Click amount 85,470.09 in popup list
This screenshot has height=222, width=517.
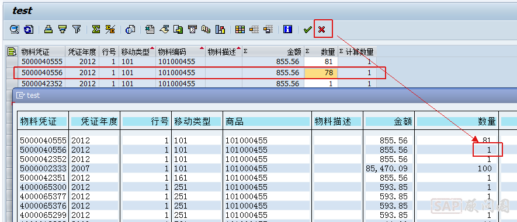pyautogui.click(x=387, y=169)
